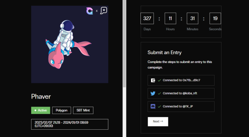Viewport: 249px width, 137px height.
Task: Click the Minutes label under countdown
Action: point(192,29)
